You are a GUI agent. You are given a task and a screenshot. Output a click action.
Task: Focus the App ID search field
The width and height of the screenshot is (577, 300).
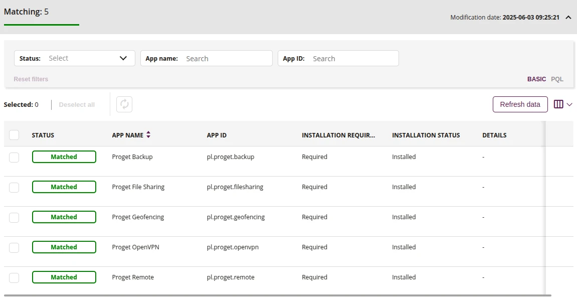(338, 58)
